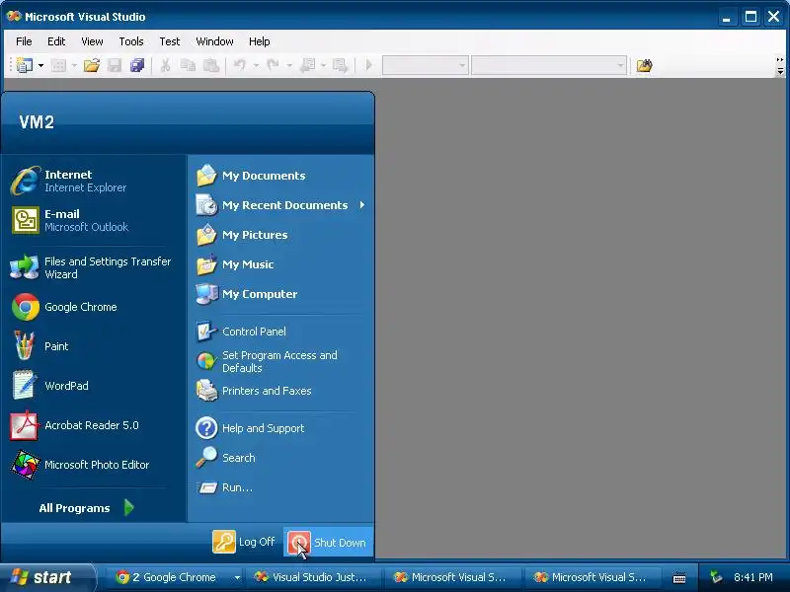Image resolution: width=790 pixels, height=592 pixels.
Task: Expand the Redo history dropdown arrow
Action: (x=289, y=65)
